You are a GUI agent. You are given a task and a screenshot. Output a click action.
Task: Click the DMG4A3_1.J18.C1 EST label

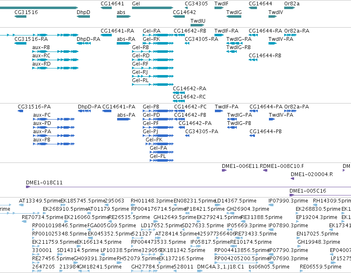pos(221,267)
